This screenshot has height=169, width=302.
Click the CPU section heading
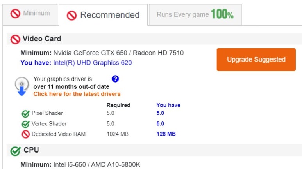tap(31, 150)
